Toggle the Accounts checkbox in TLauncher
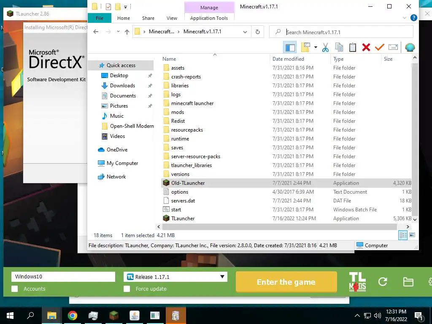This screenshot has height=324, width=432. point(15,289)
